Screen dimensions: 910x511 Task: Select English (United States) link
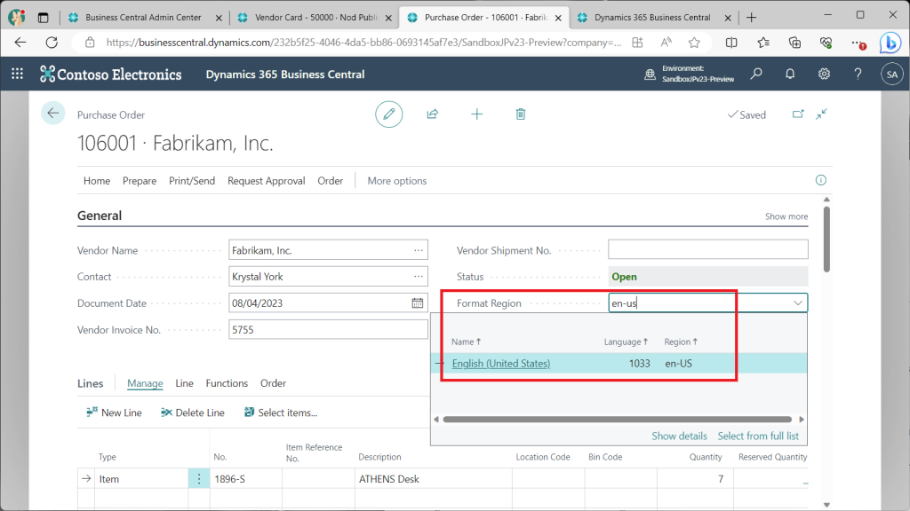501,363
